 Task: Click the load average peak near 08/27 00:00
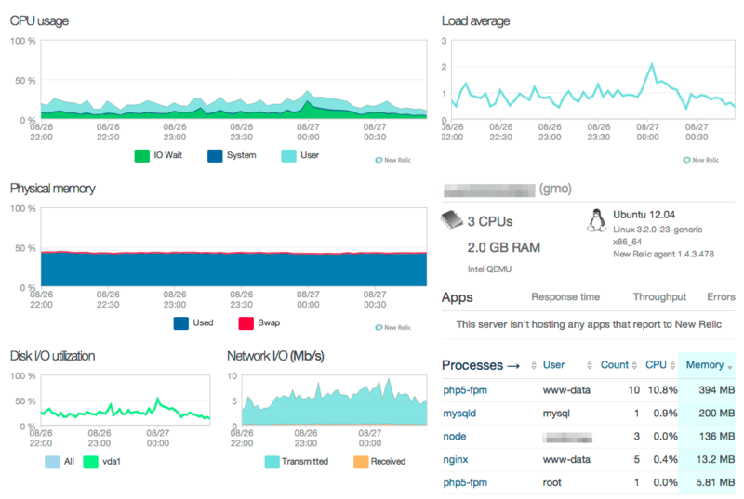[x=652, y=63]
